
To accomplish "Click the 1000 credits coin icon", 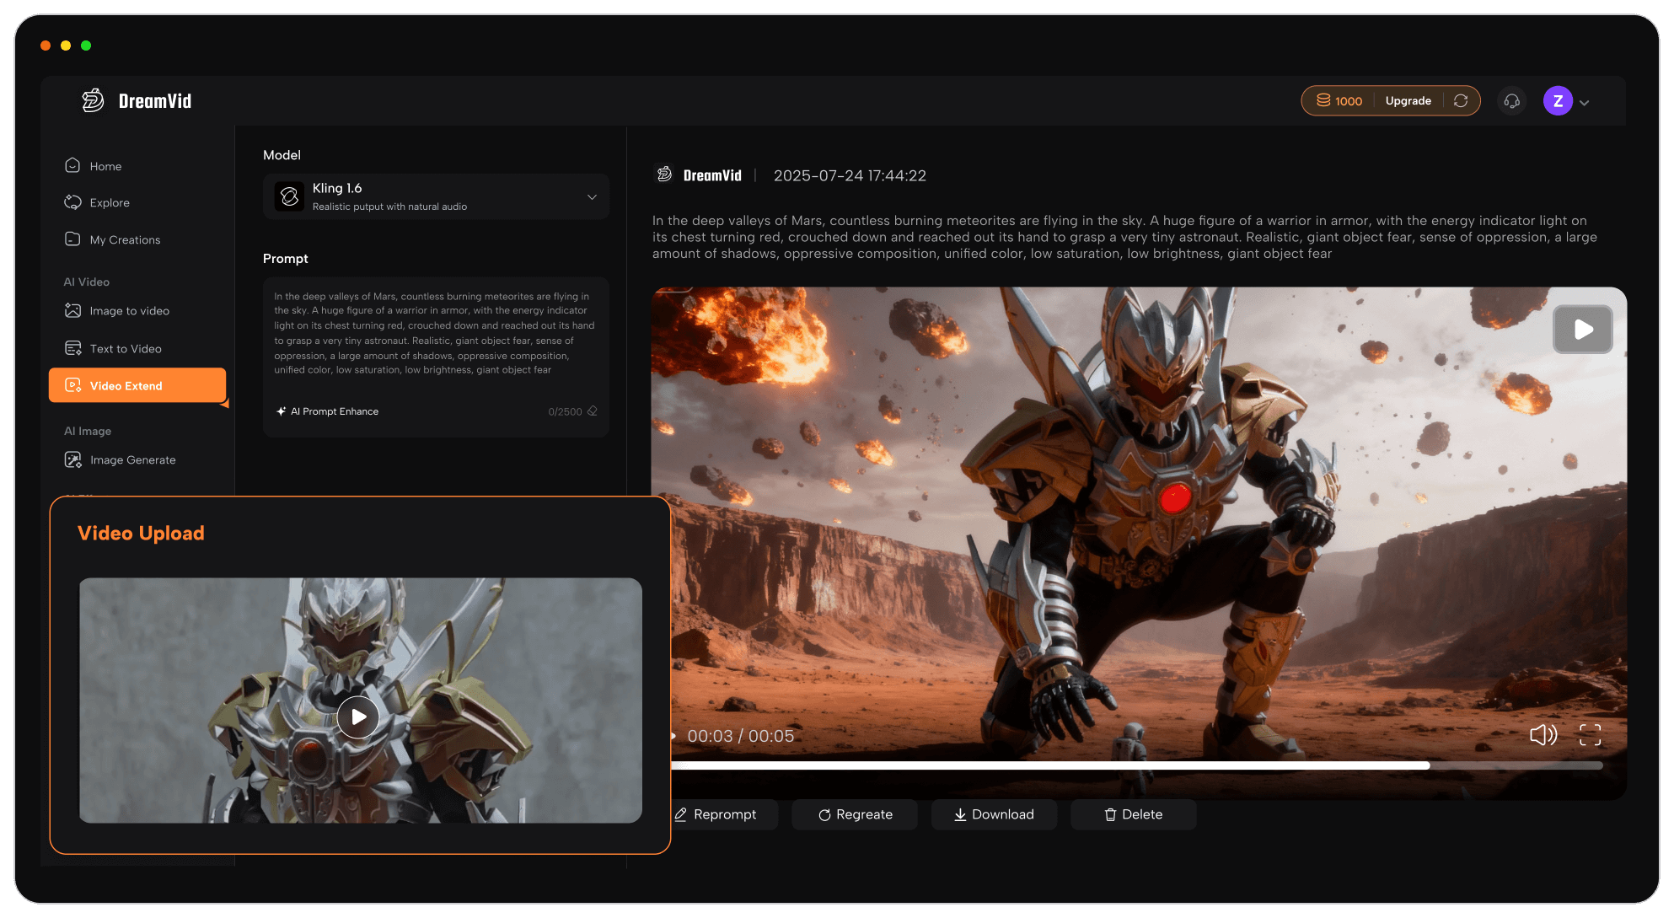I will coord(1323,100).
